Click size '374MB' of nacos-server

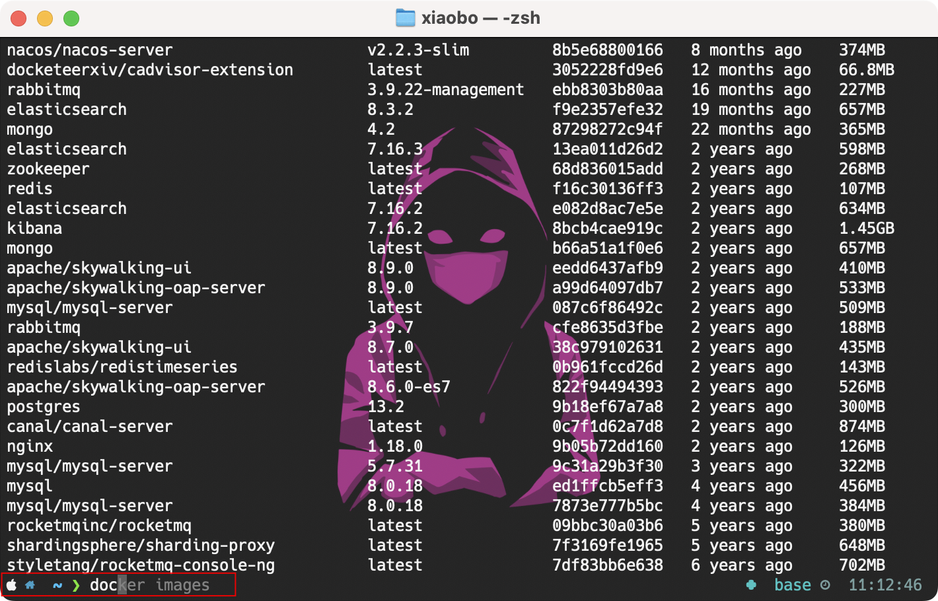point(862,50)
